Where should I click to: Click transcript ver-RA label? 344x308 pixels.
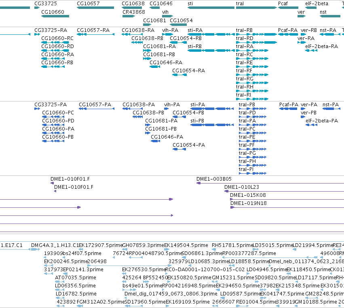pyautogui.click(x=306, y=38)
